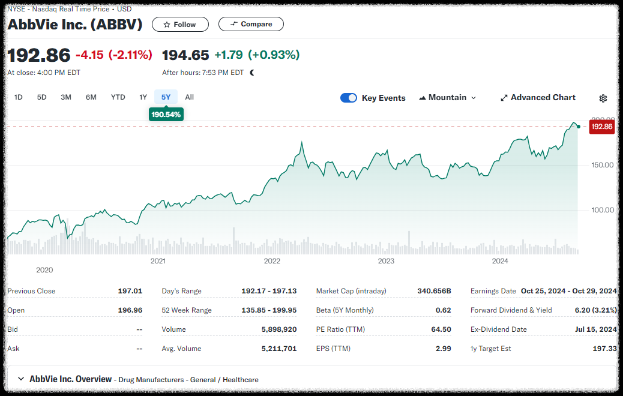The width and height of the screenshot is (623, 396).
Task: Collapse the AbbVie Inc. Overview section
Action: coord(21,379)
